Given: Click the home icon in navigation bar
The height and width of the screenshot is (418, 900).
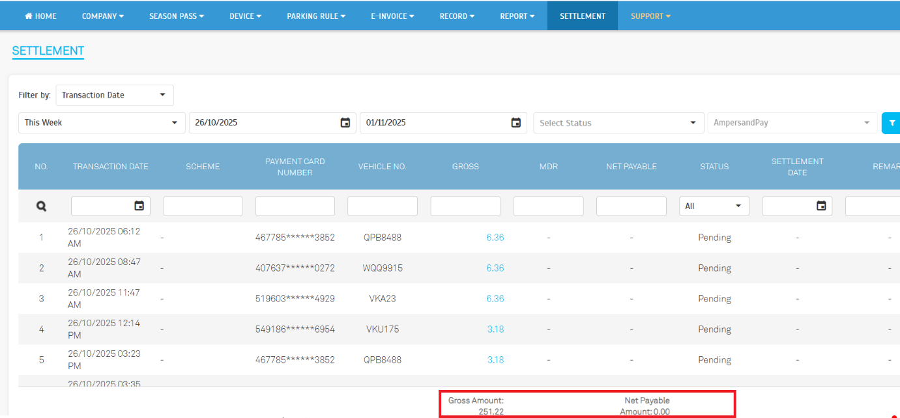Looking at the screenshot, I should [x=29, y=16].
